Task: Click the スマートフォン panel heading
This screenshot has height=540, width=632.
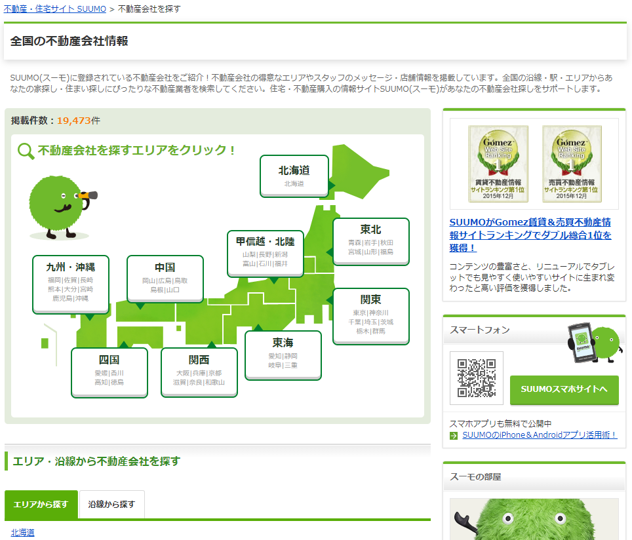Action: (480, 330)
